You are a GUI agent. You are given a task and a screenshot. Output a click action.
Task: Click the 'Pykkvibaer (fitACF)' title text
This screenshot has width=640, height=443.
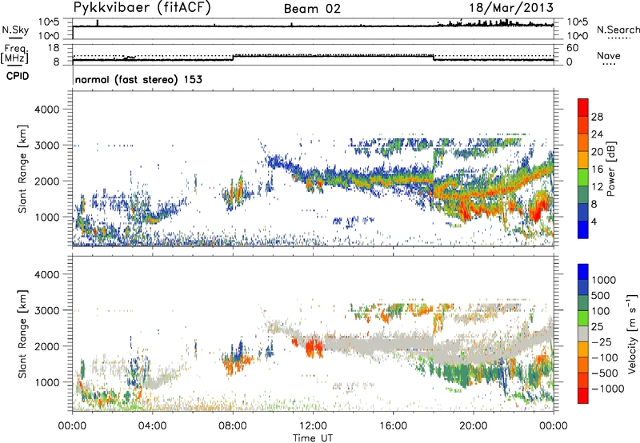(x=142, y=8)
